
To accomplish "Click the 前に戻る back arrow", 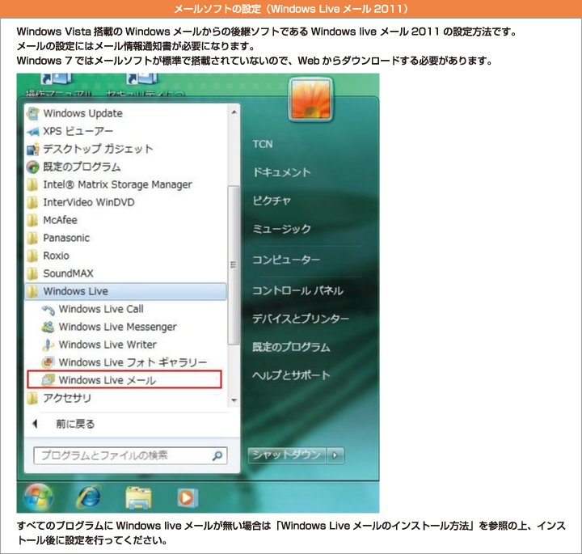I will click(x=36, y=424).
